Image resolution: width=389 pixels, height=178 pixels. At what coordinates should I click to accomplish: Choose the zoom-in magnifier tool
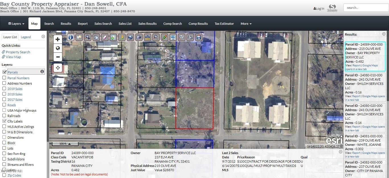coord(88,37)
